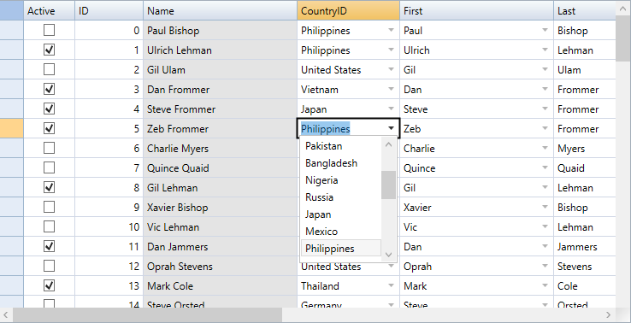Click the First dropdown arrow in Charlie's row
Viewport: 631px width, 323px height.
coord(545,148)
